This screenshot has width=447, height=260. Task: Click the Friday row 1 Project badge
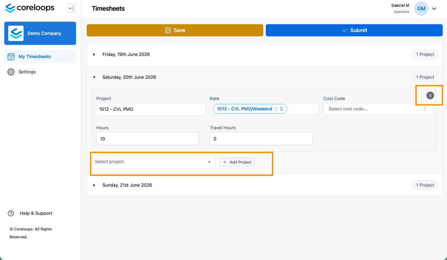coord(425,54)
